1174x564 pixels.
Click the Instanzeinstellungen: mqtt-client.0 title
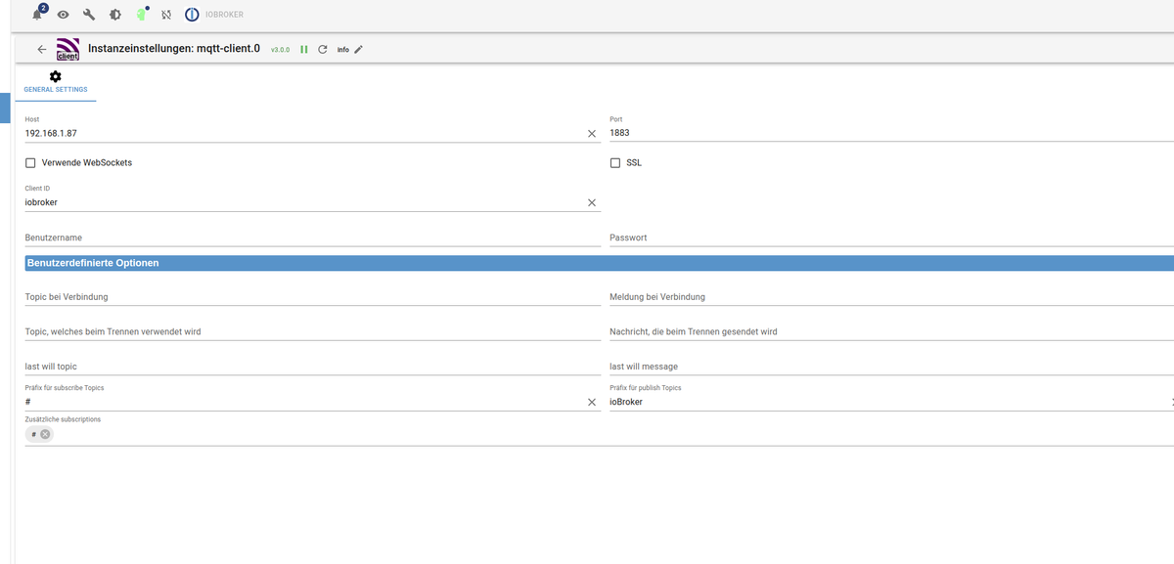174,47
